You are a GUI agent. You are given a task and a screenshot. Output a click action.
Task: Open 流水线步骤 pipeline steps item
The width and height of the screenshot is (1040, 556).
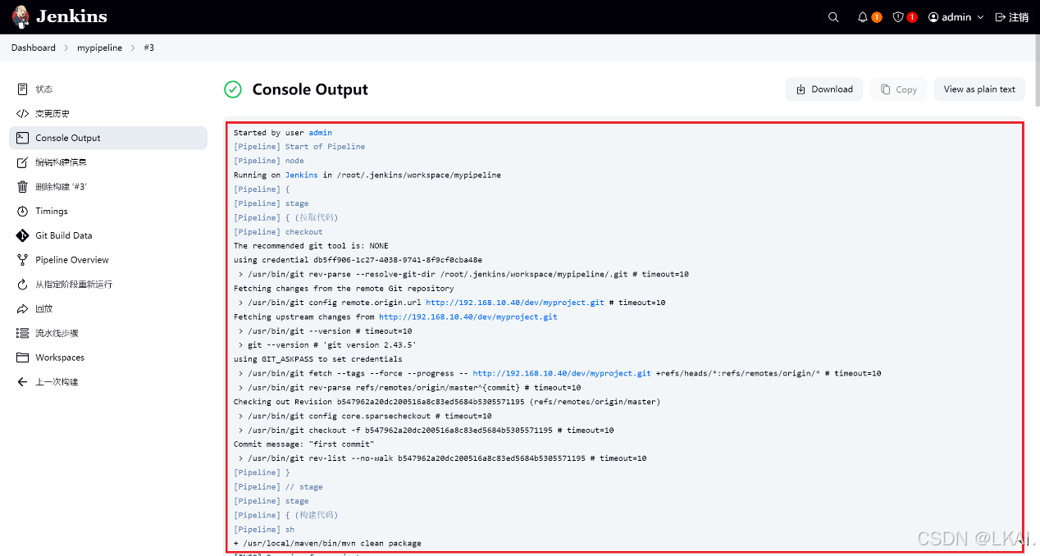tap(108, 333)
